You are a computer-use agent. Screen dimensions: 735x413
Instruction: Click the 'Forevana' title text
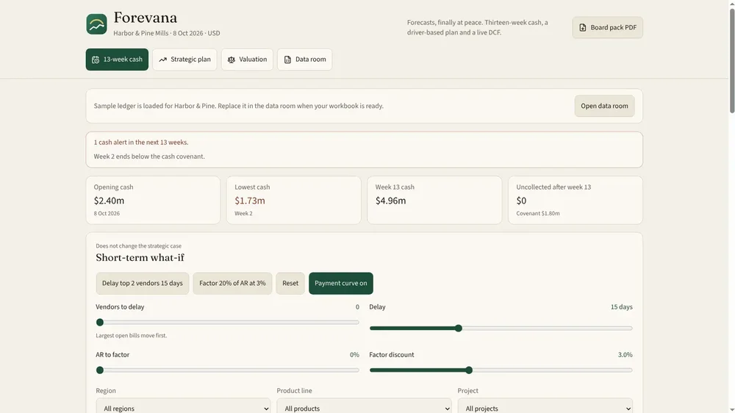(146, 18)
